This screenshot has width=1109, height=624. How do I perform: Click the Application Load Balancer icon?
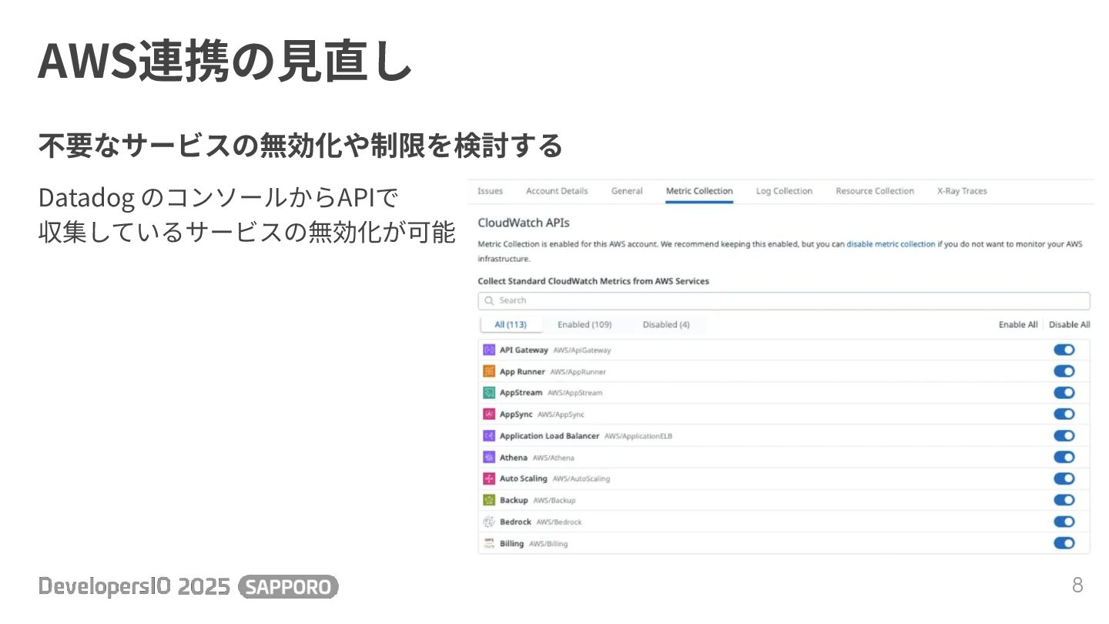488,436
